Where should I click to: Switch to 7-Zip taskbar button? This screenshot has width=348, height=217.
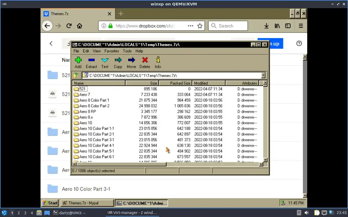coord(141,203)
